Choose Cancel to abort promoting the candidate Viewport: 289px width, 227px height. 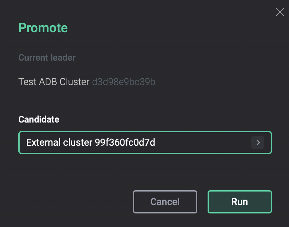[165, 202]
